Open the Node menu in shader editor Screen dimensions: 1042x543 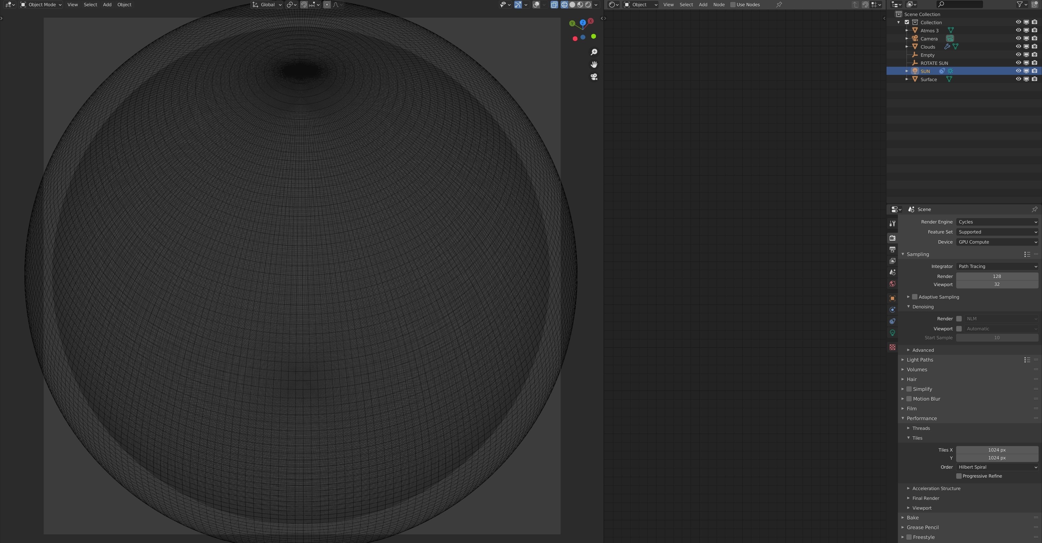[719, 5]
